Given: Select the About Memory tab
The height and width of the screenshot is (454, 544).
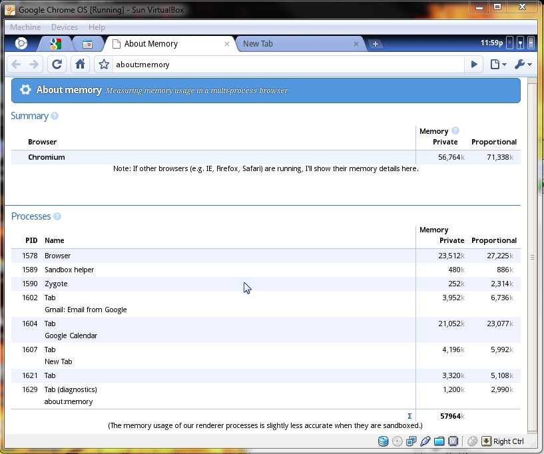Looking at the screenshot, I should [x=170, y=44].
